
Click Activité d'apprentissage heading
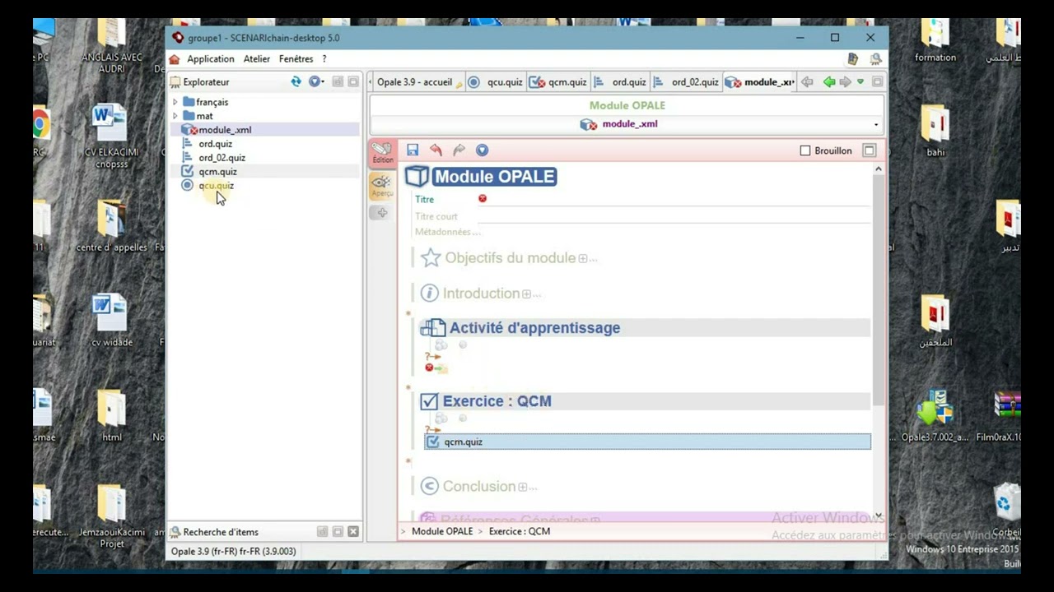click(x=534, y=328)
